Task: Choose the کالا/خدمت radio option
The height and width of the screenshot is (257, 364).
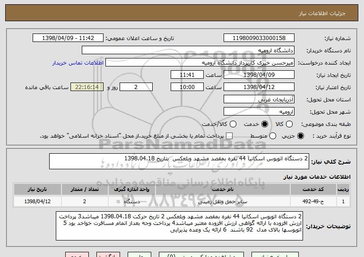Action: [233, 124]
